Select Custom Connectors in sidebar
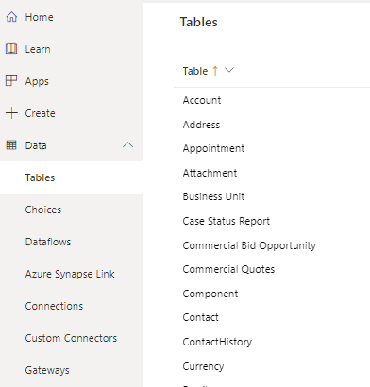370x387 pixels. [x=71, y=338]
